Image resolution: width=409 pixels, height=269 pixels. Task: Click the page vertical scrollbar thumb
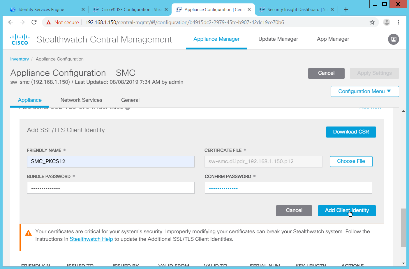[x=403, y=227]
